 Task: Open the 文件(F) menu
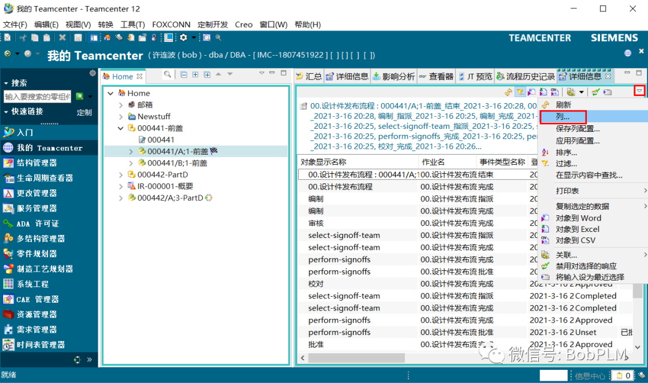coord(15,25)
